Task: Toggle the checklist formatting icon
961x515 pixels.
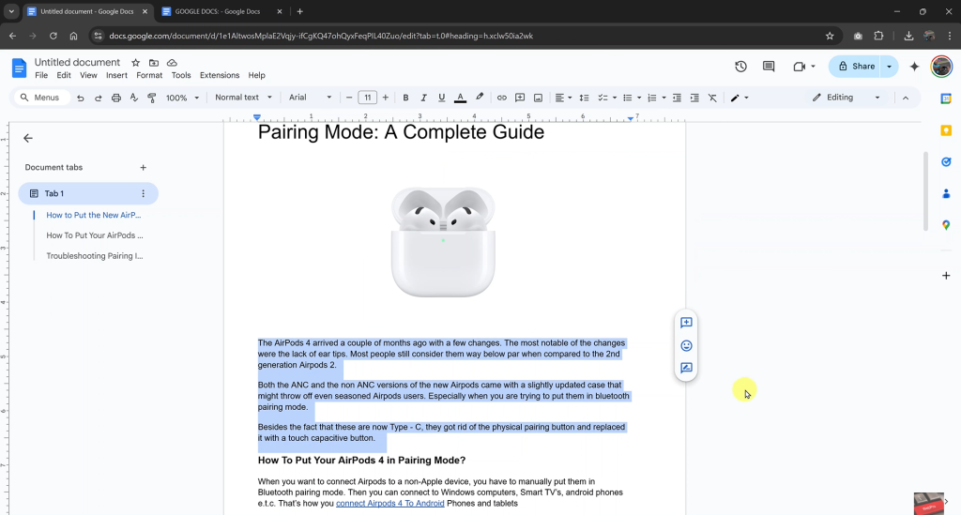Action: tap(603, 98)
